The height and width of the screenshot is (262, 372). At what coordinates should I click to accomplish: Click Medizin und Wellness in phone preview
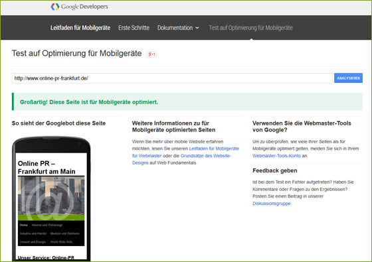[65, 233]
